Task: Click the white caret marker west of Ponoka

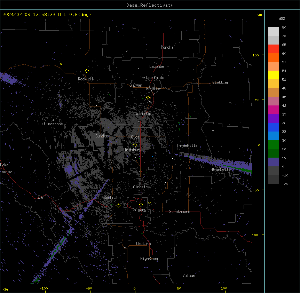Action: pyautogui.click(x=127, y=51)
